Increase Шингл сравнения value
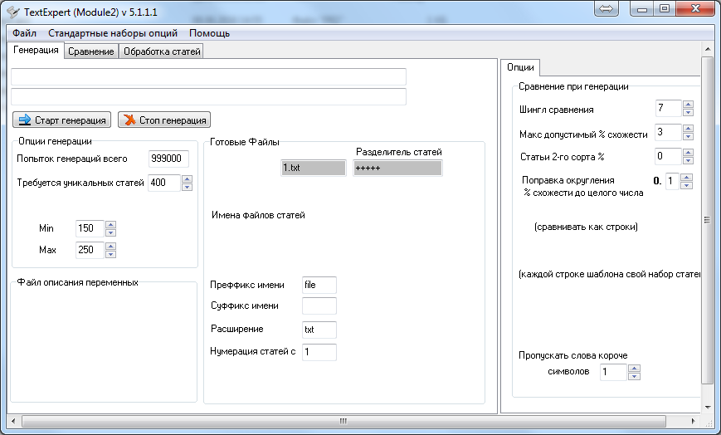Image resolution: width=721 pixels, height=435 pixels. coord(689,105)
